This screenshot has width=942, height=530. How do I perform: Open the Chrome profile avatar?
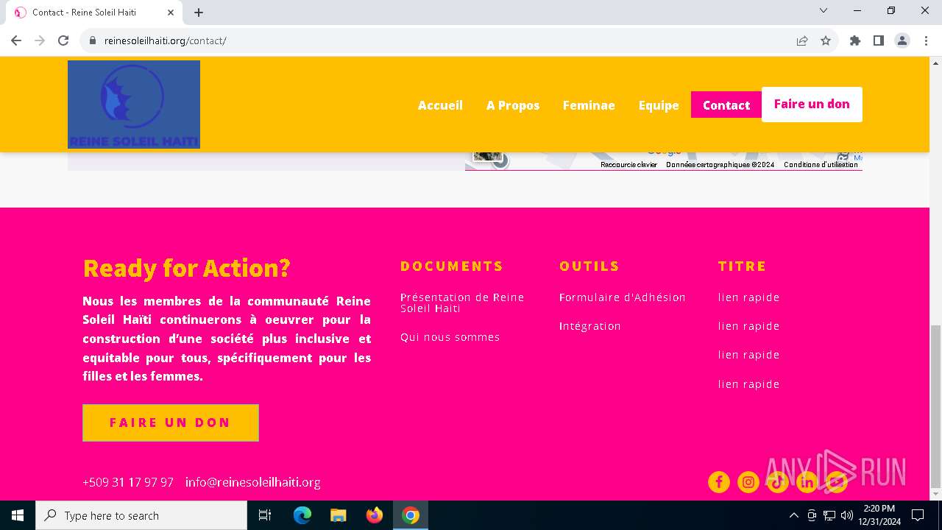902,40
